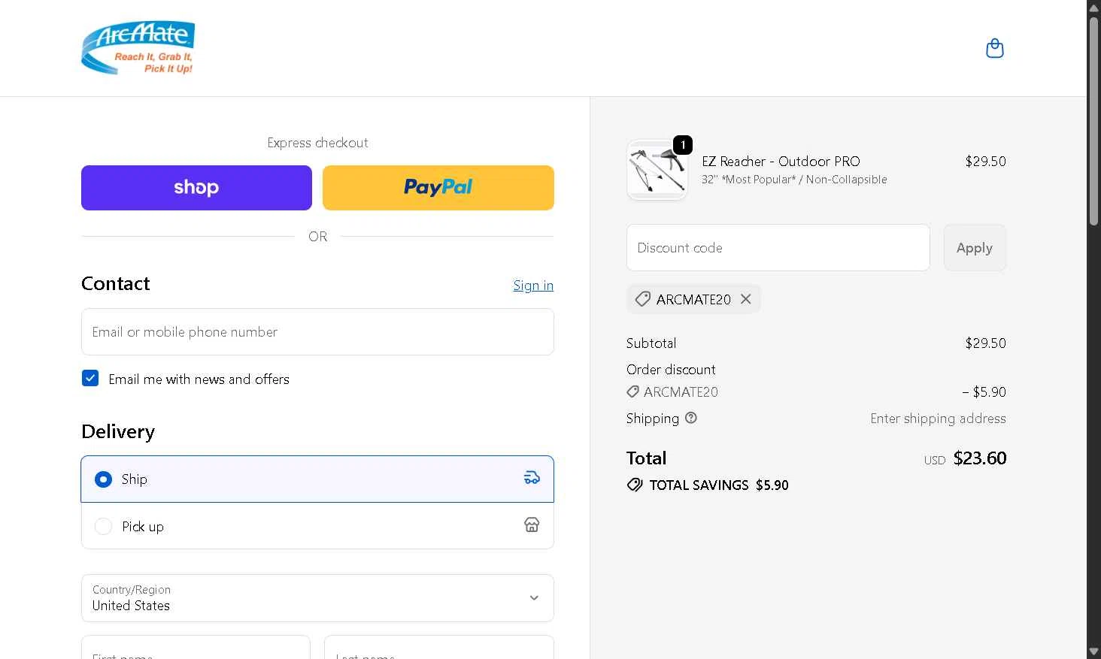The height and width of the screenshot is (659, 1101).
Task: Select the Ship delivery radio button
Action: coord(103,479)
